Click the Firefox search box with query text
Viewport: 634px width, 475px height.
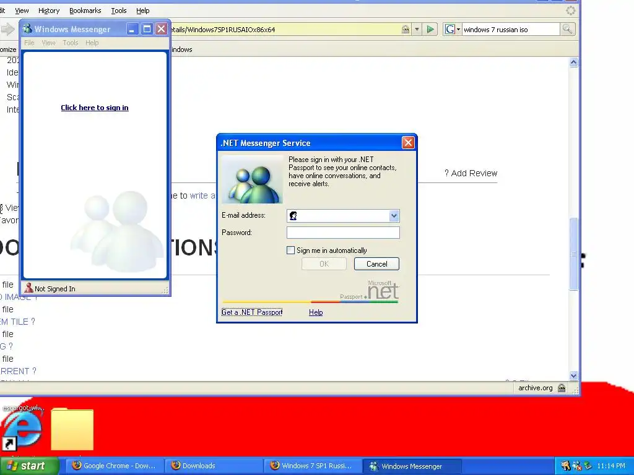pyautogui.click(x=511, y=30)
